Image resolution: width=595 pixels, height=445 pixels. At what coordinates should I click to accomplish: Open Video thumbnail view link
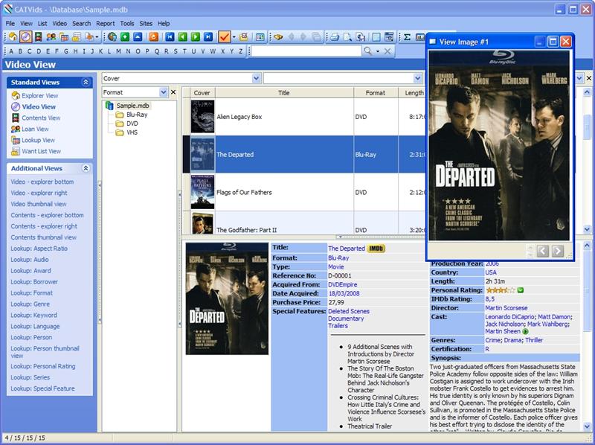(39, 204)
